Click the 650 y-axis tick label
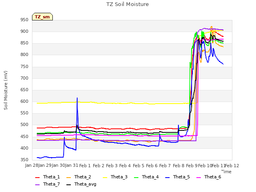The height and width of the screenshot is (192, 256). pos(24,90)
